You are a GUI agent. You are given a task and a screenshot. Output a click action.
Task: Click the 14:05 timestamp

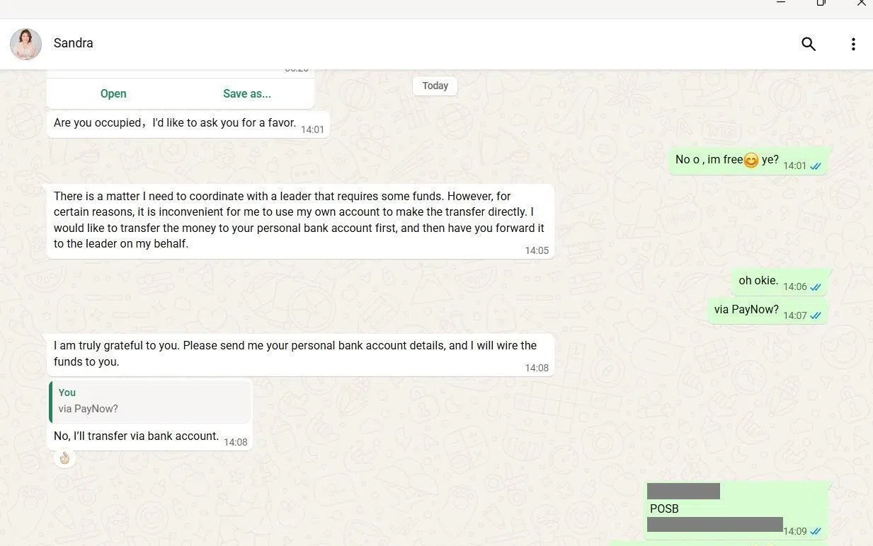537,250
